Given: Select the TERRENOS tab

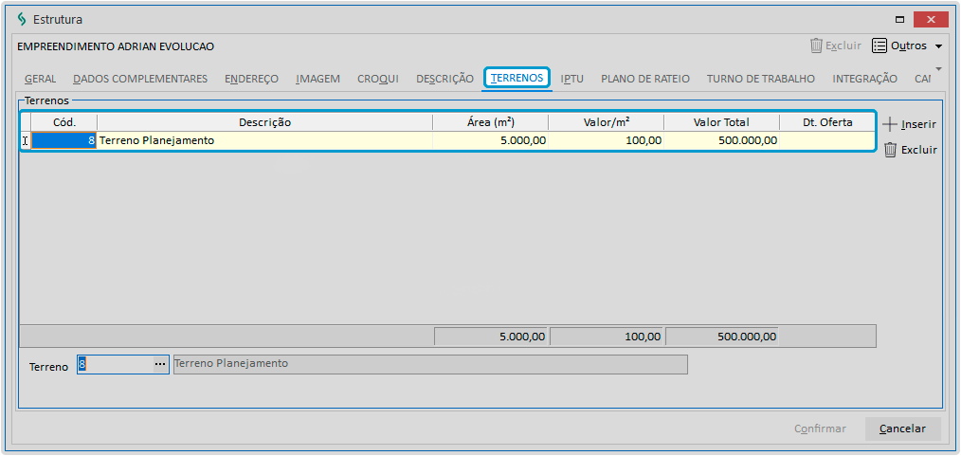Looking at the screenshot, I should click(x=517, y=79).
